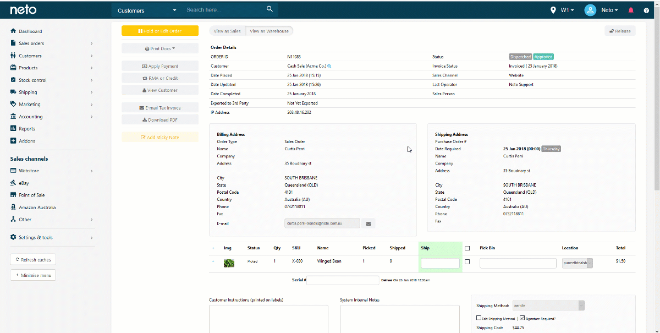Toggle the Signature Required checkbox
Screen dimensions: 660x333
[522, 318]
